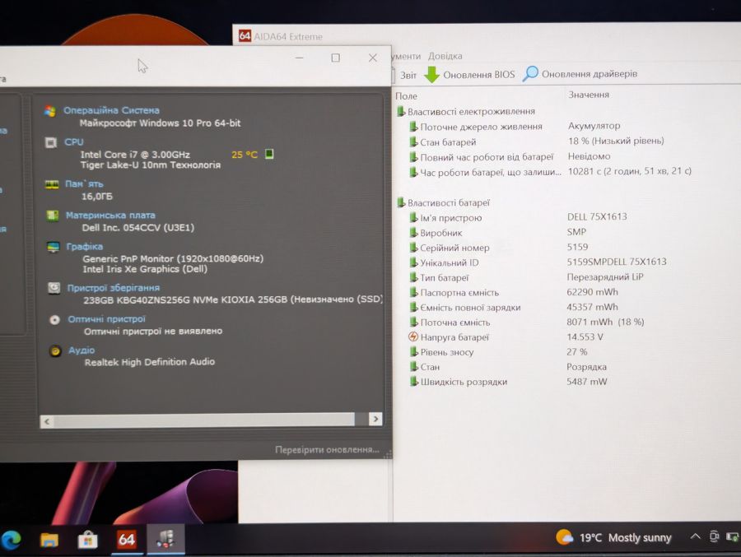Click the magnifier icon for Оновлення драйверів
741x557 pixels.
[530, 73]
